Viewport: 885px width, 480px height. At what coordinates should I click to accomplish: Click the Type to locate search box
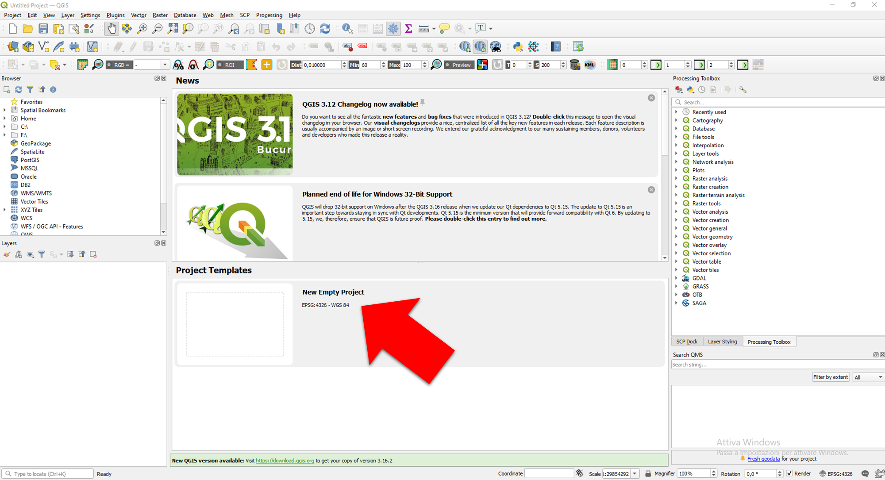[x=48, y=474]
